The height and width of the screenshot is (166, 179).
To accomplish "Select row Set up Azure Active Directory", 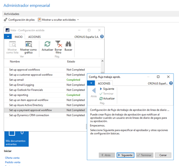I will pos(45,105).
